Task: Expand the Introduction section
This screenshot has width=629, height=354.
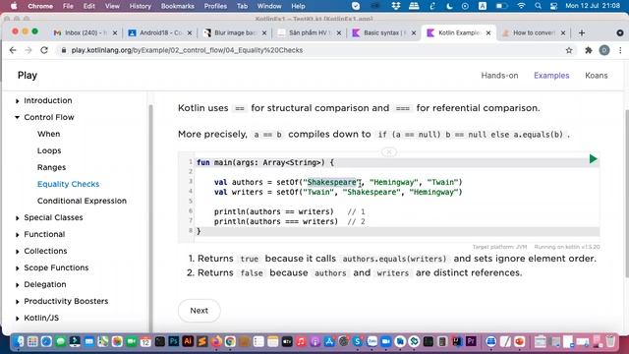Action: (x=18, y=101)
